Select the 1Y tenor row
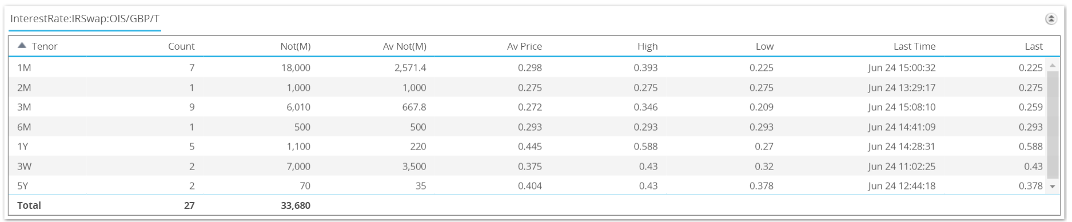The image size is (1072, 222). tap(527, 146)
